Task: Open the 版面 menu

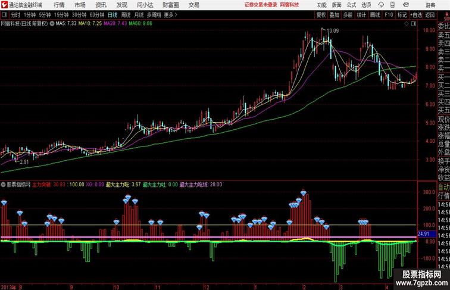Action: 337,5
